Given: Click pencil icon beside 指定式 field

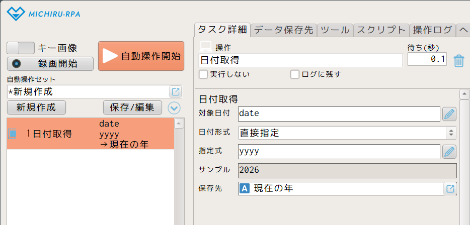Looking at the screenshot, I should 449,152.
